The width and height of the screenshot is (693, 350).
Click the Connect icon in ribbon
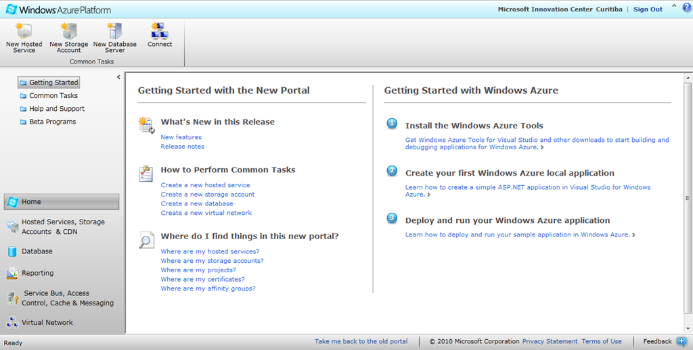tap(160, 31)
